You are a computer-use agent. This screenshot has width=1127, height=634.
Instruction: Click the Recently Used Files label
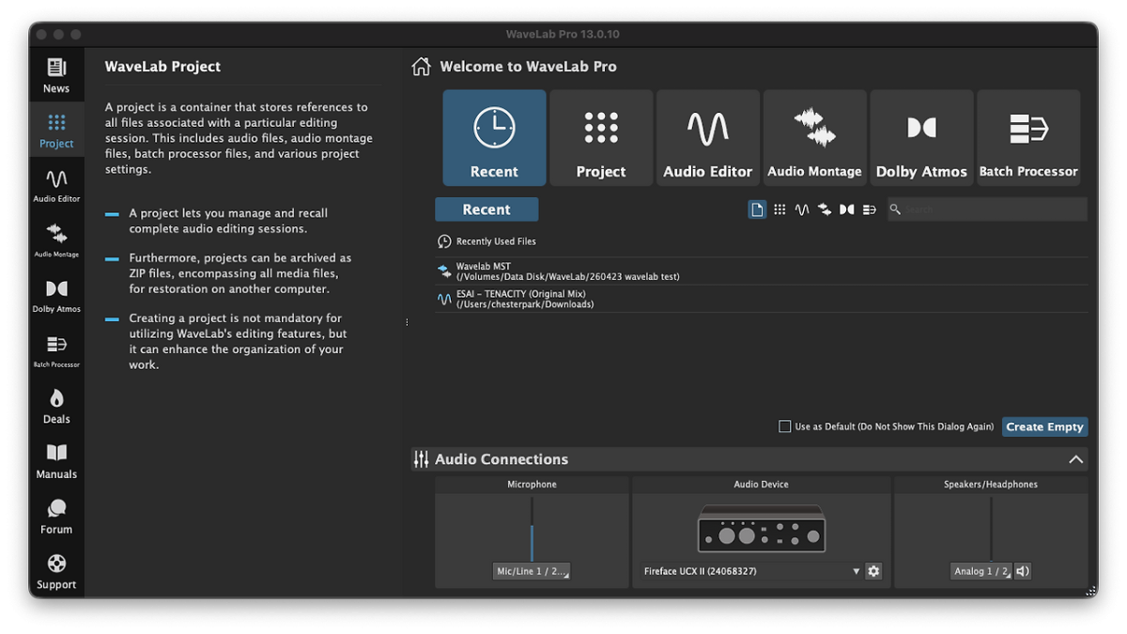(x=496, y=241)
